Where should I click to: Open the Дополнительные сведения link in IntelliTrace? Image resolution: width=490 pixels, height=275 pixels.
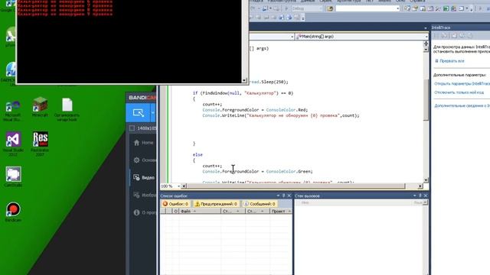click(x=462, y=105)
